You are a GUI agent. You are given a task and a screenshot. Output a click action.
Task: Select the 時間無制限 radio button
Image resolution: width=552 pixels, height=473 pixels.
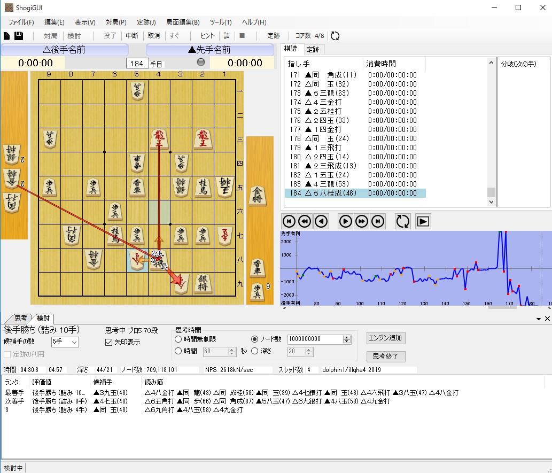178,339
